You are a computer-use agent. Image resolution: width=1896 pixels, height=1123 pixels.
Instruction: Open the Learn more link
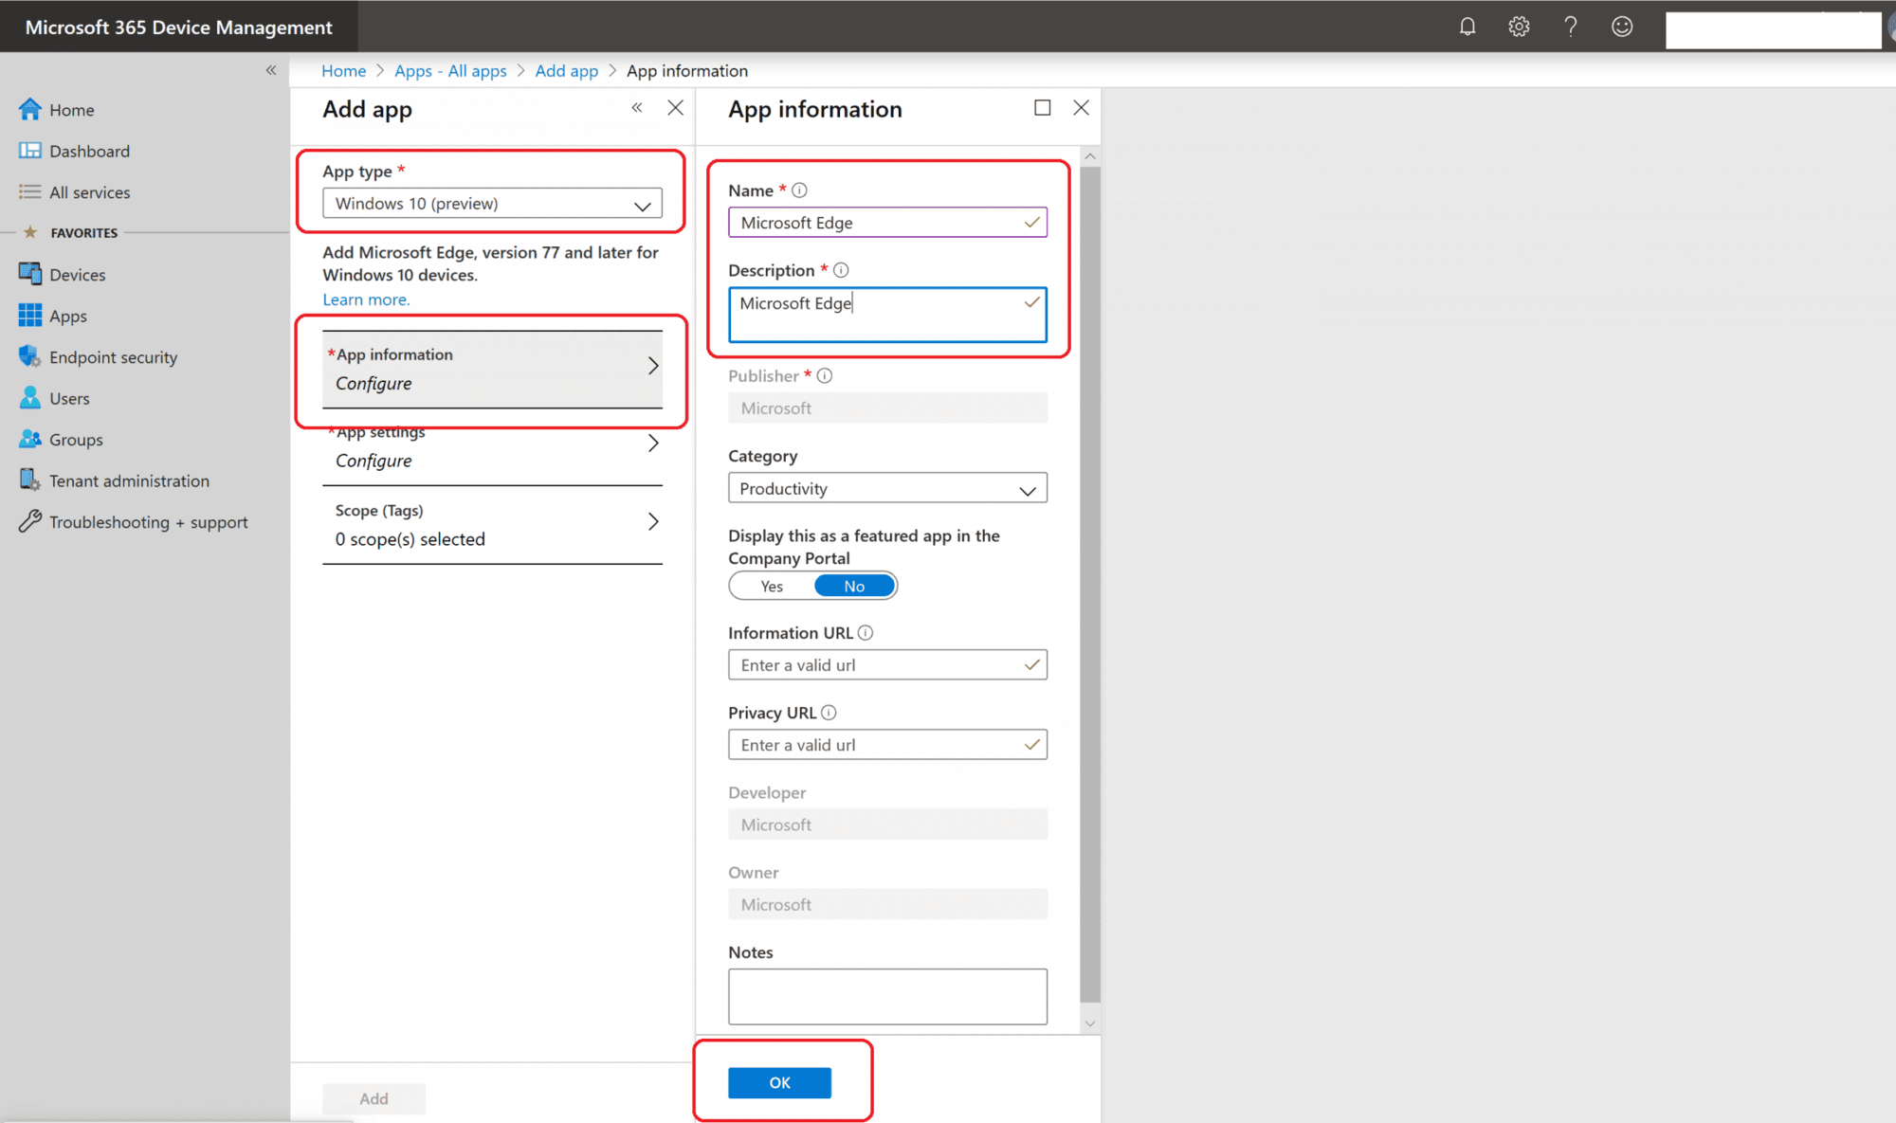pos(366,299)
